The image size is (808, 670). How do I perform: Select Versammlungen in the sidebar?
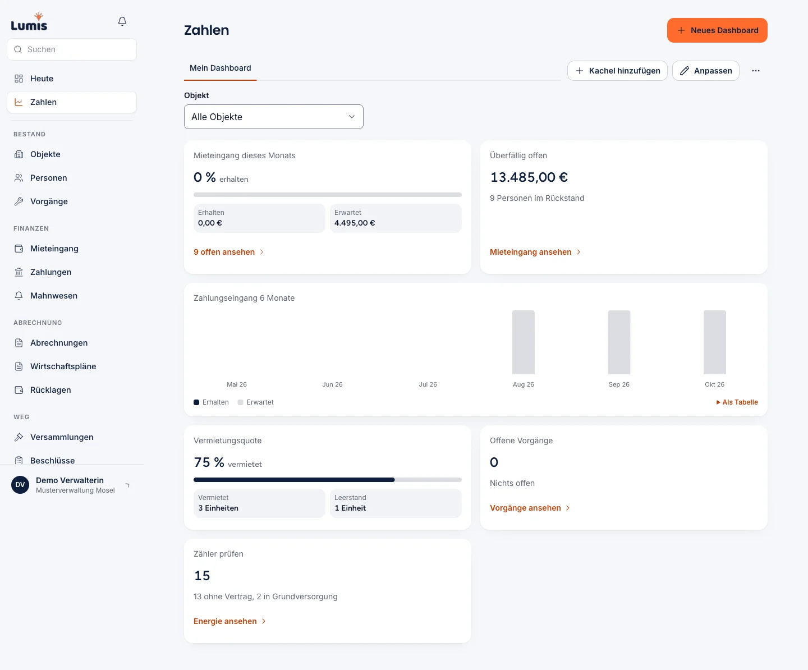(x=72, y=437)
